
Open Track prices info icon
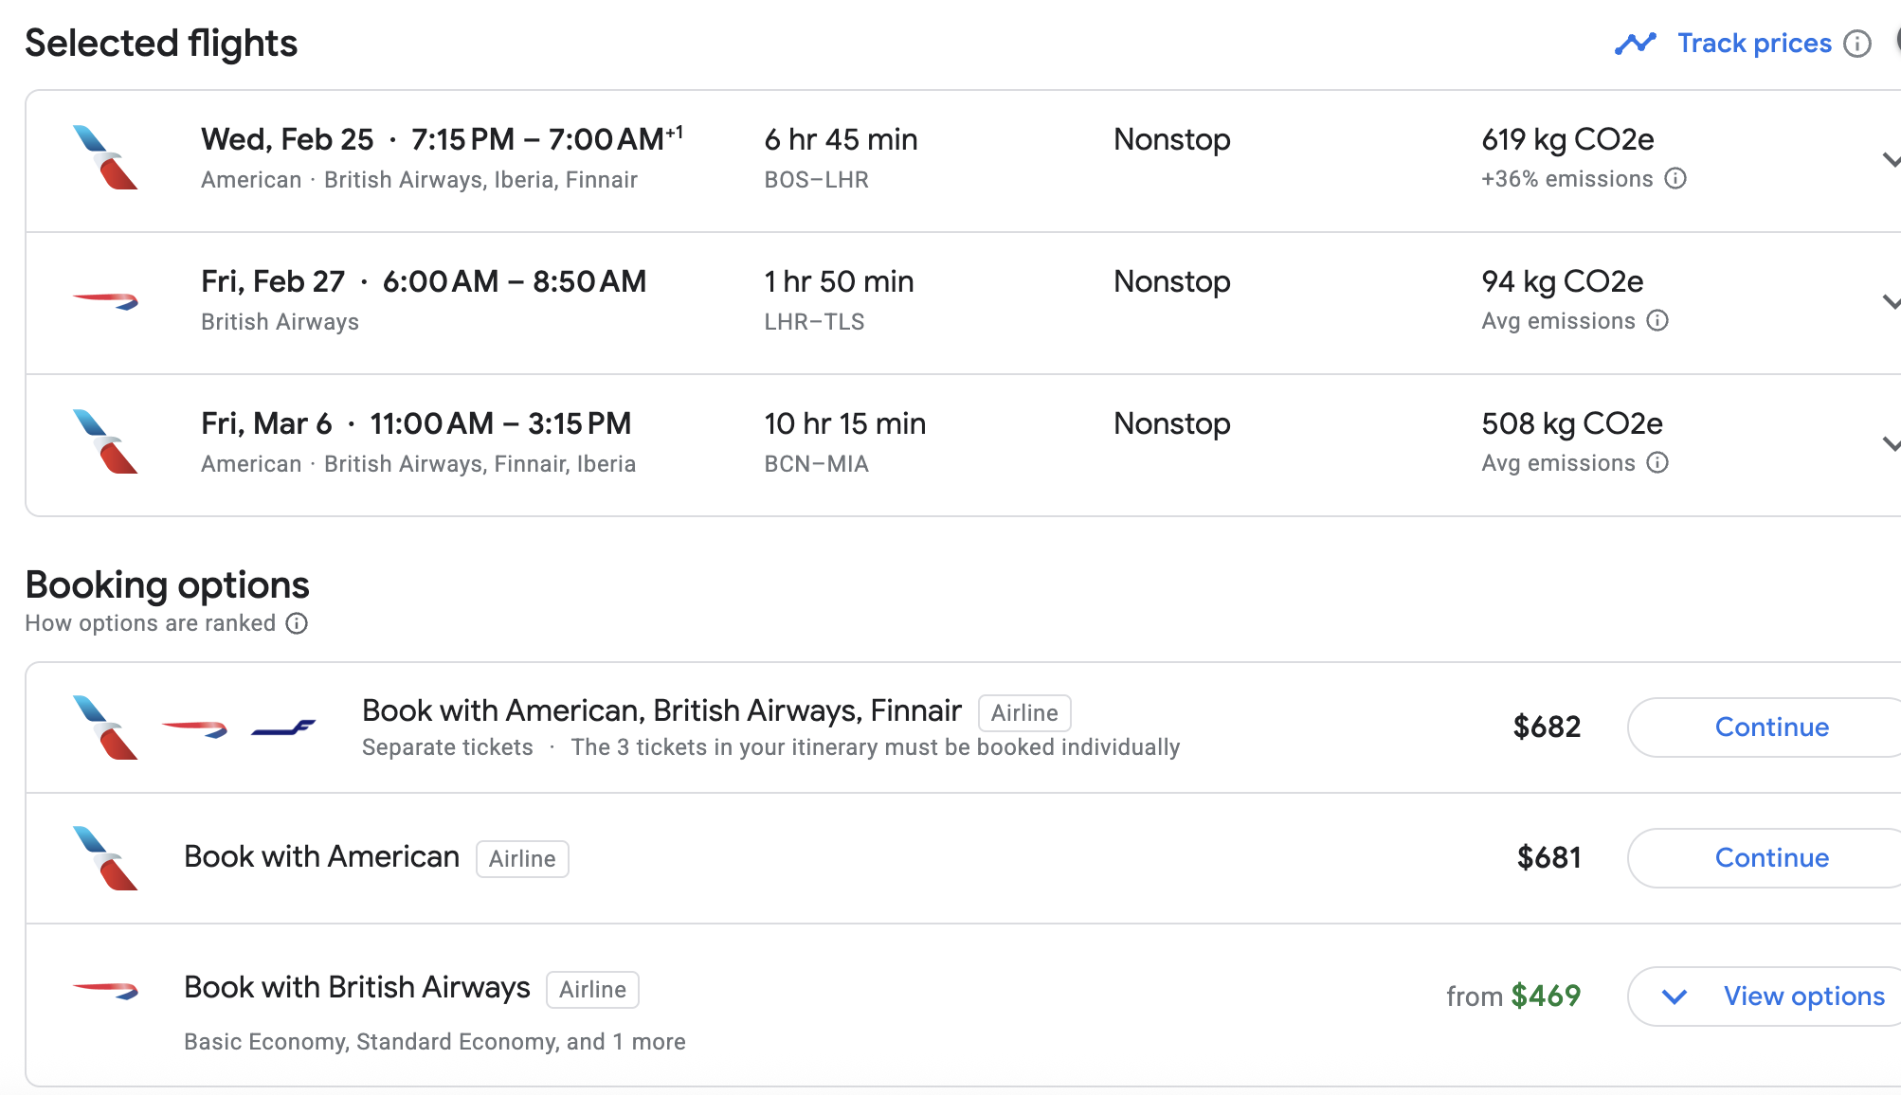point(1857,44)
